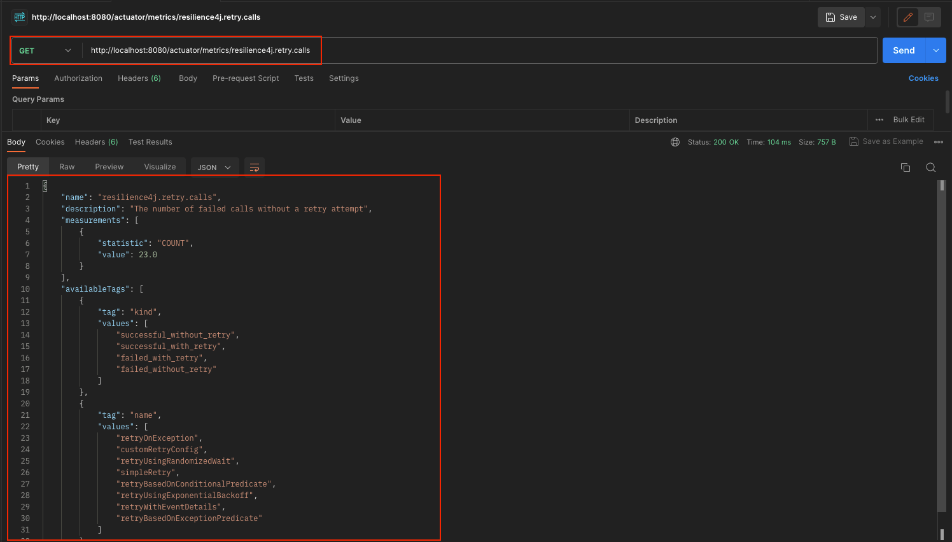Switch to comments mode via chat bubble toggle
Image resolution: width=952 pixels, height=542 pixels.
pyautogui.click(x=928, y=17)
